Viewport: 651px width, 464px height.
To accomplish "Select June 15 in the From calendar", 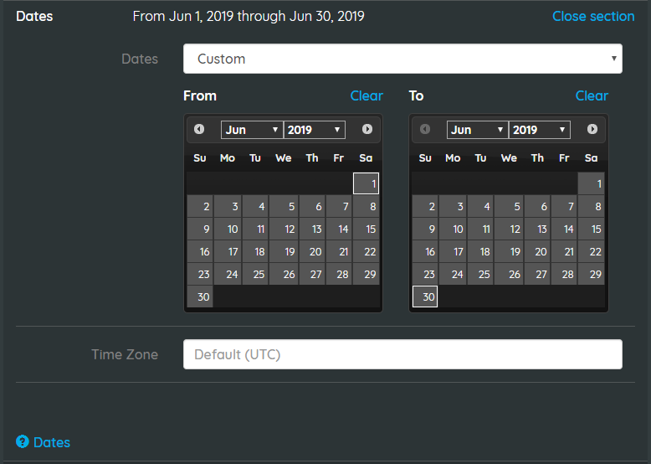I will tap(366, 229).
